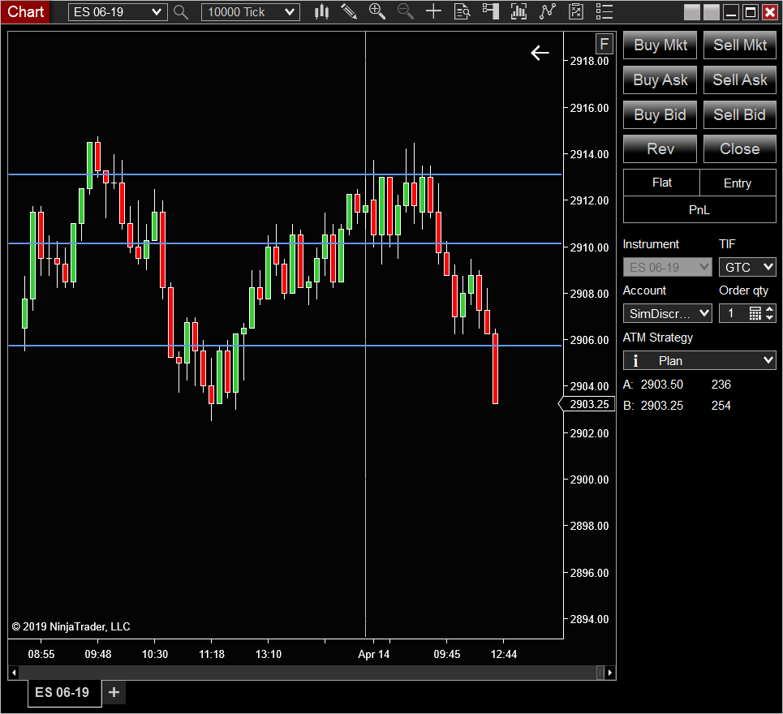Click the second gray window link button
Viewport: 783px width, 714px height.
711,12
